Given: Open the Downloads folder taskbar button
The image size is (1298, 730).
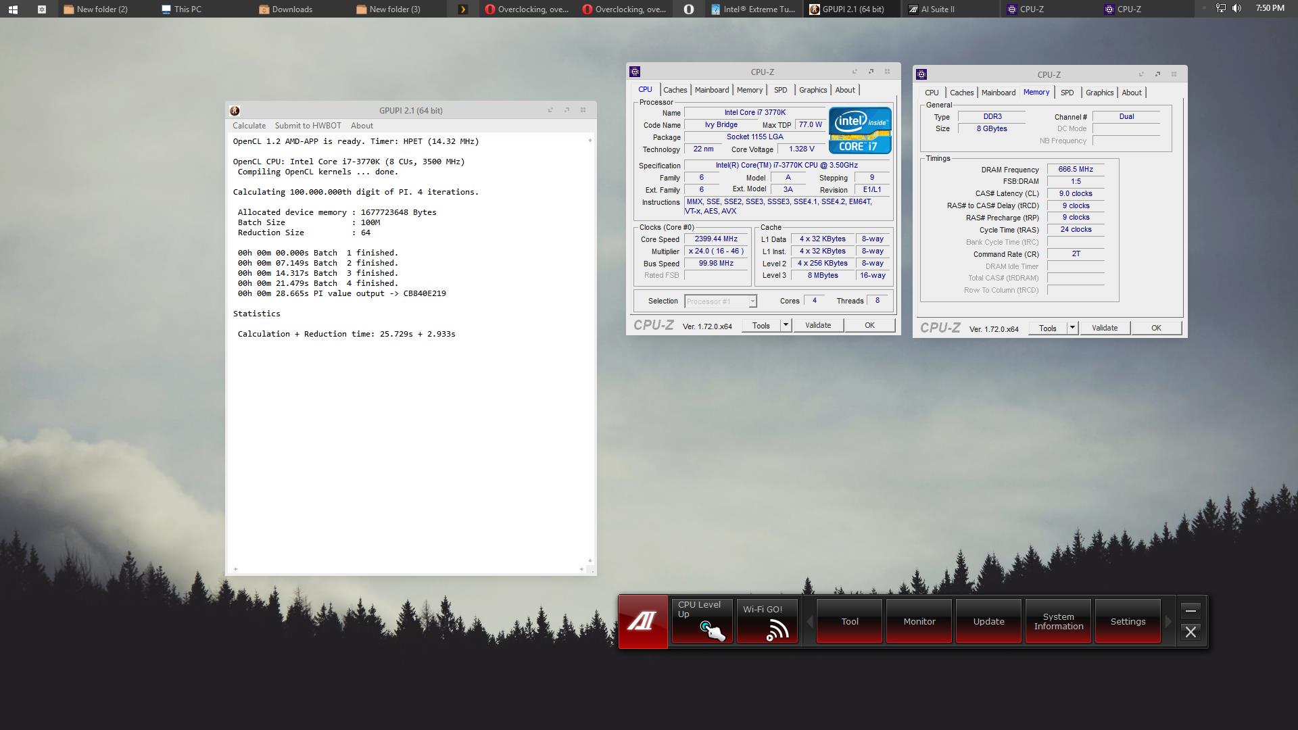Looking at the screenshot, I should coord(286,9).
